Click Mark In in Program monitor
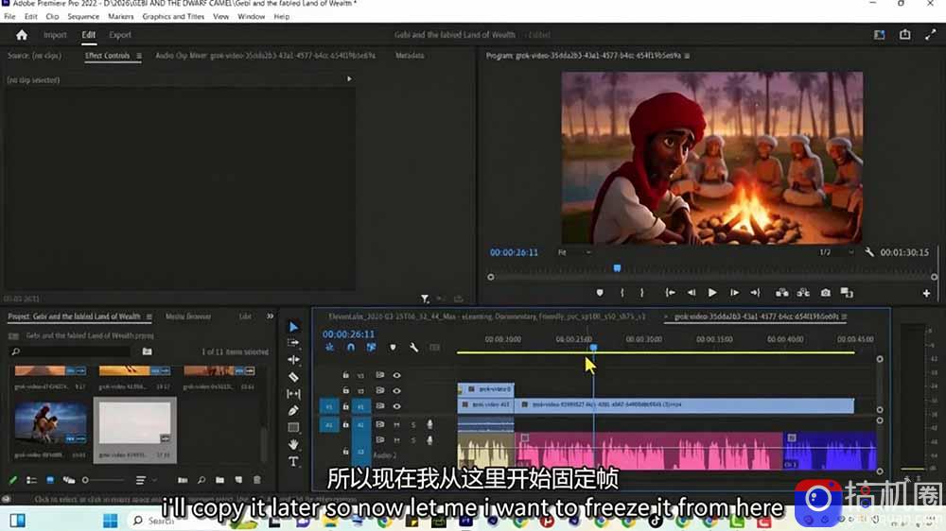The image size is (946, 531). (622, 293)
